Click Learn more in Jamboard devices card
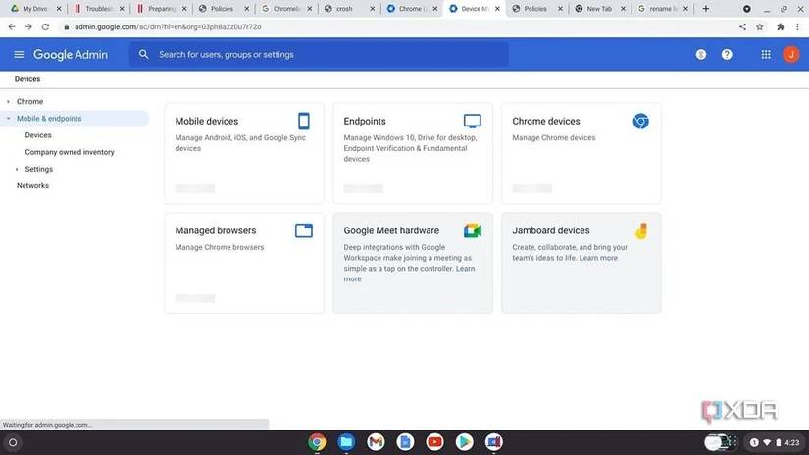Screen dimensions: 809x455 pos(598,258)
